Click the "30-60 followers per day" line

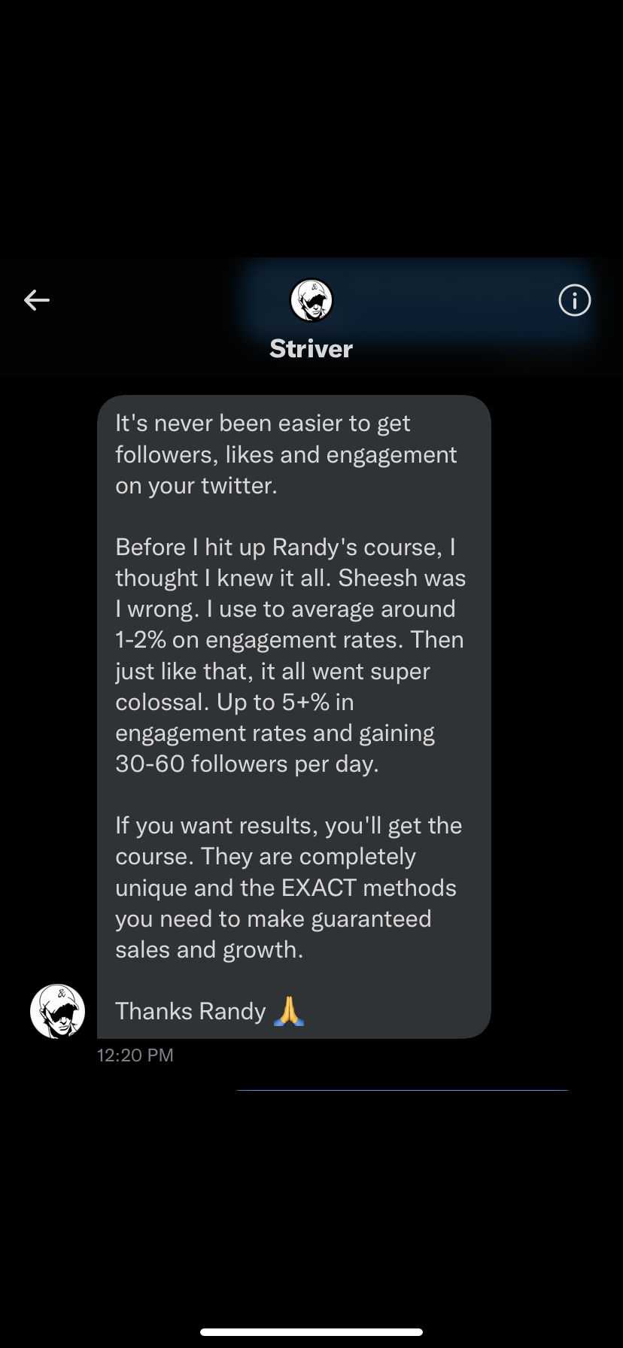247,764
